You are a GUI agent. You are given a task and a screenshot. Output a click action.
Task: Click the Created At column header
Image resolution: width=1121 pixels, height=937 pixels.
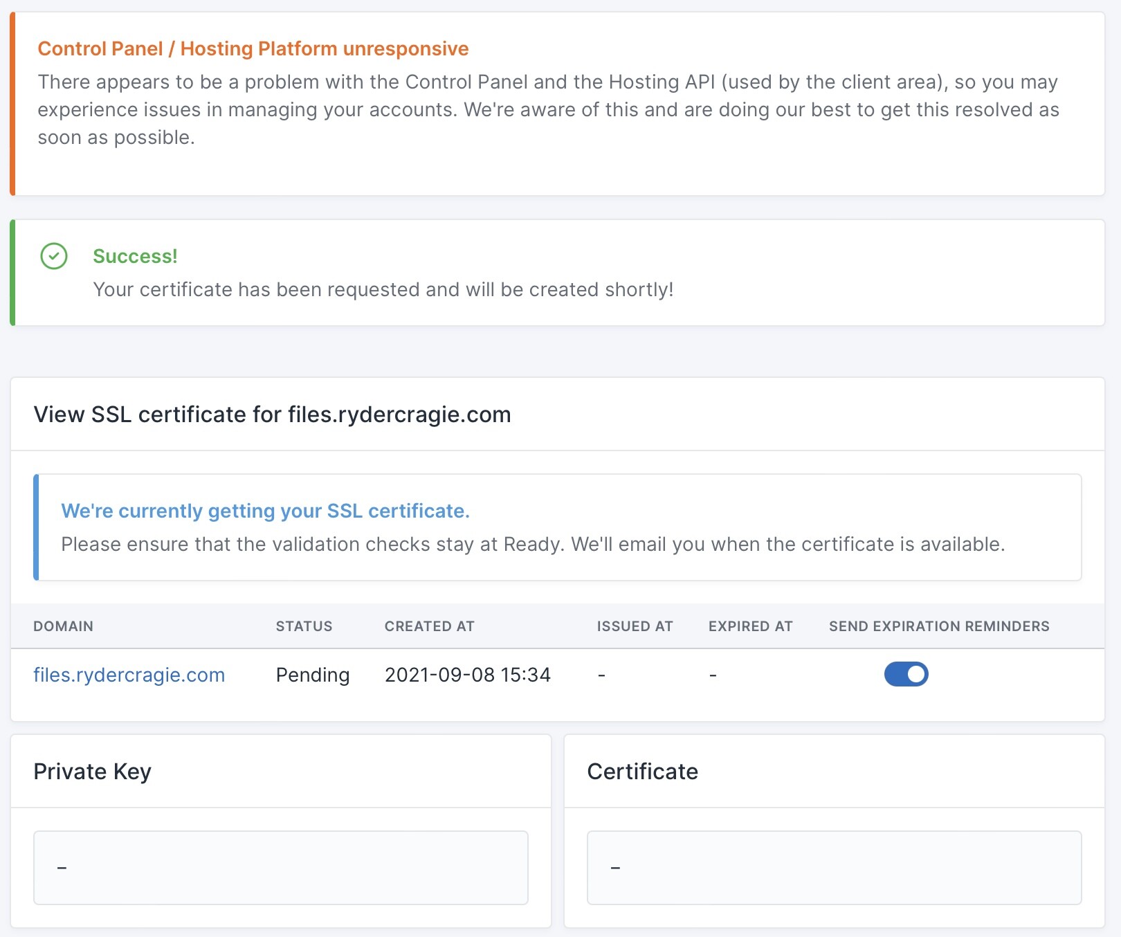tap(429, 626)
